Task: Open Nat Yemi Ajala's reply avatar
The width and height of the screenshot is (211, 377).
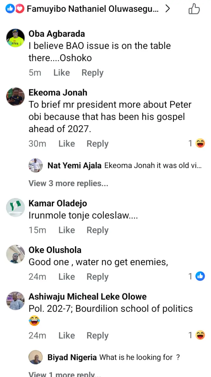Action: [x=36, y=165]
